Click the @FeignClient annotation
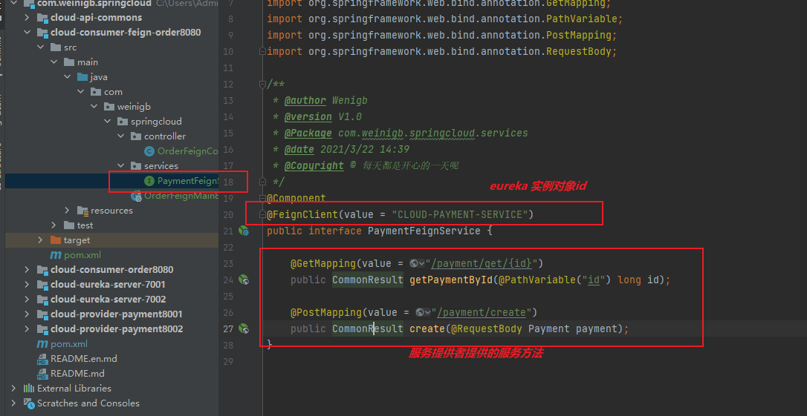This screenshot has height=416, width=807. (302, 214)
